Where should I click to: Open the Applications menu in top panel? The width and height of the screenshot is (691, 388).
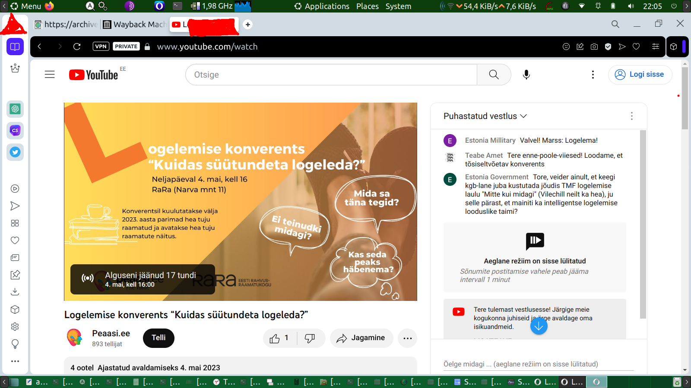point(322,6)
